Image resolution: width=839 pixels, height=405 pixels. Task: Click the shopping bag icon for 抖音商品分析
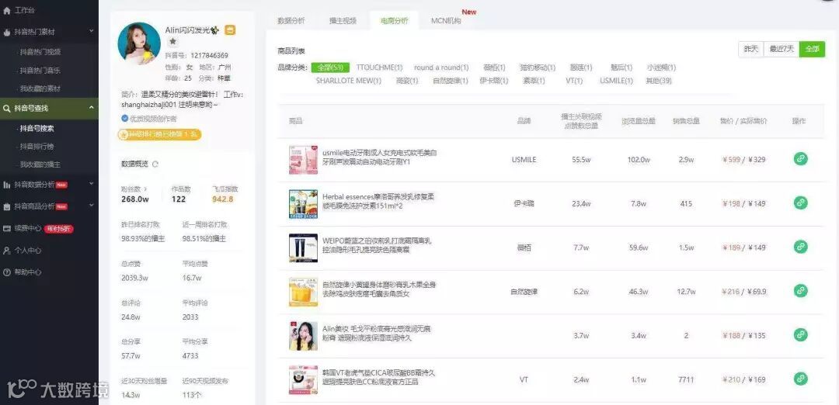point(6,206)
